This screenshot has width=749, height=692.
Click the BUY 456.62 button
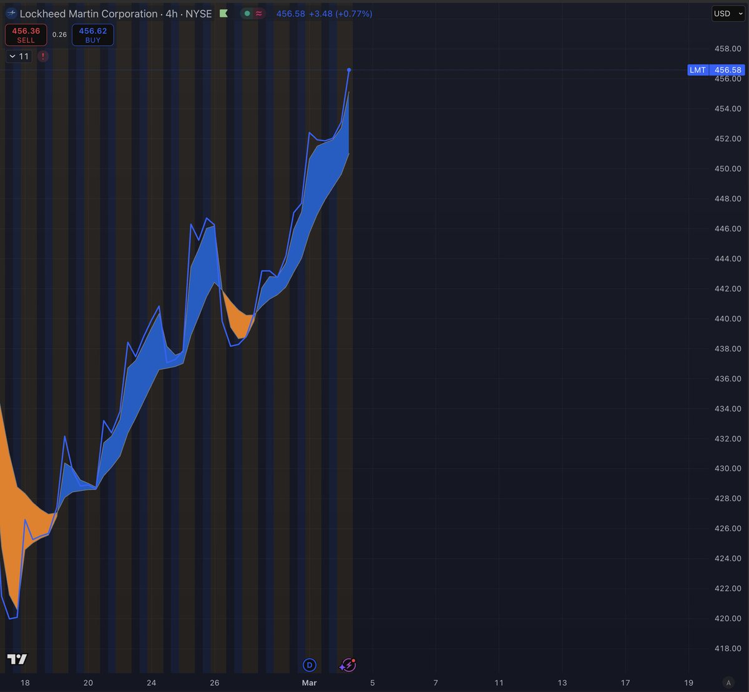pos(93,35)
